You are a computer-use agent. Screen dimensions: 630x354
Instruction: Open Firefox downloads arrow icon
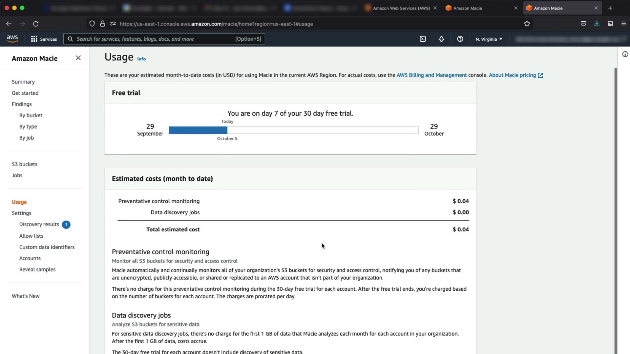pyautogui.click(x=597, y=24)
